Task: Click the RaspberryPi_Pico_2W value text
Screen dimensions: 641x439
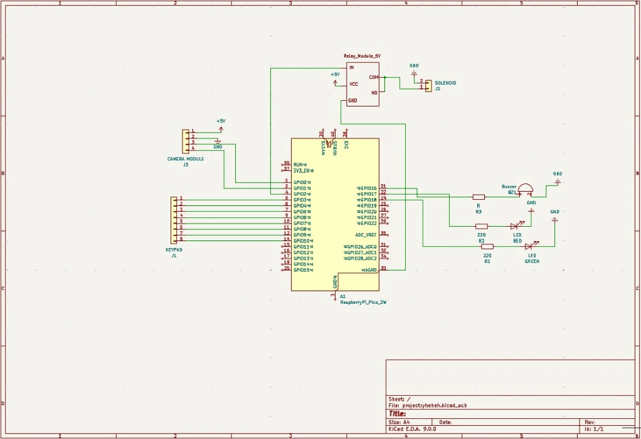Action: click(x=363, y=302)
